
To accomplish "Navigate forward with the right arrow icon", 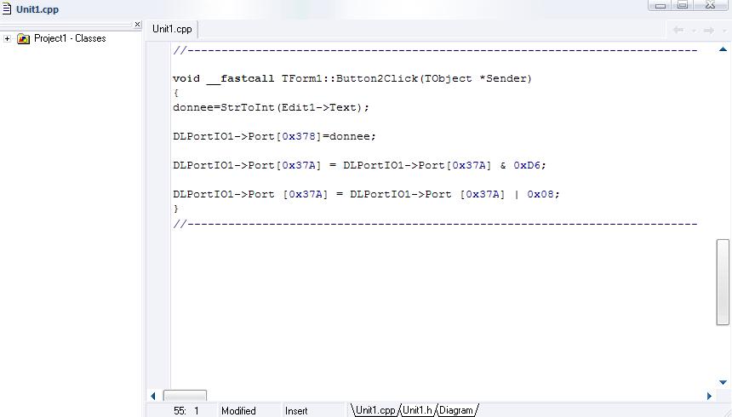I will pyautogui.click(x=709, y=31).
